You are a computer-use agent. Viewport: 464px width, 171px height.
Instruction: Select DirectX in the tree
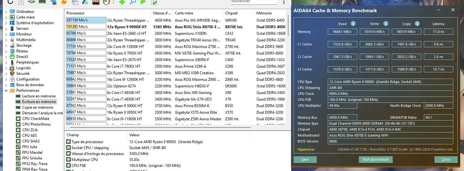coord(22,57)
